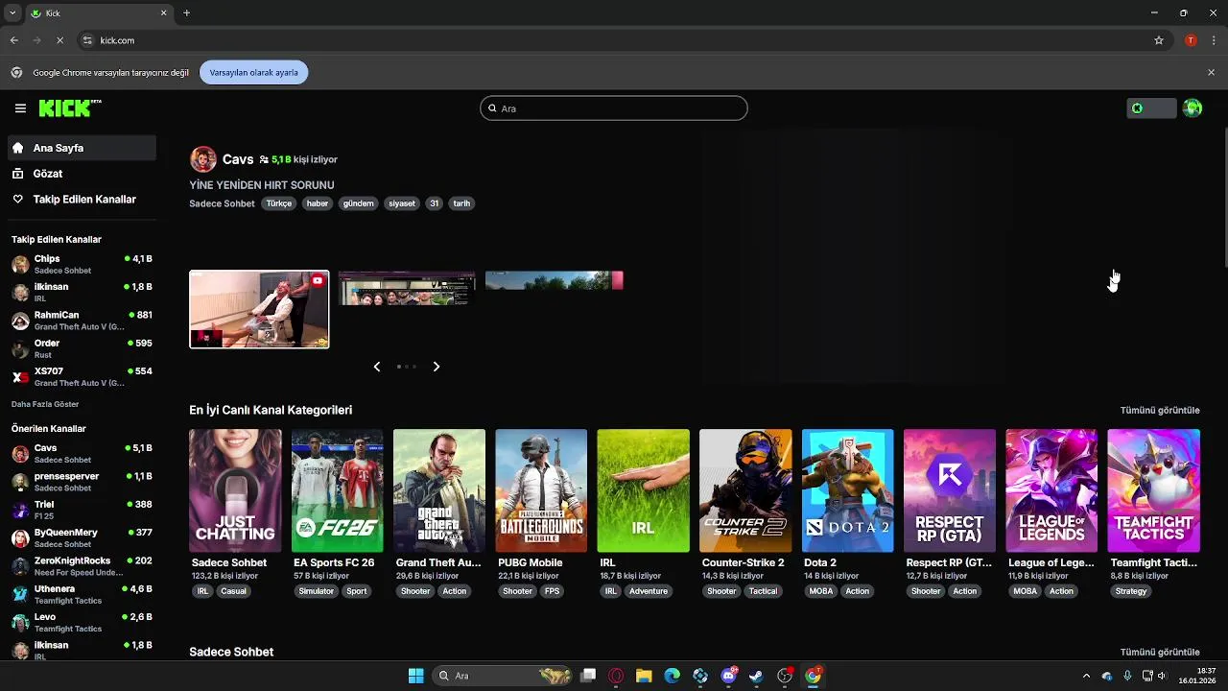Image resolution: width=1228 pixels, height=691 pixels.
Task: Click the page vertical scrollbar
Action: 1223,197
